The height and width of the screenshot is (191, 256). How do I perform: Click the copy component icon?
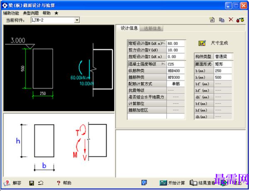pyautogui.click(x=221, y=20)
